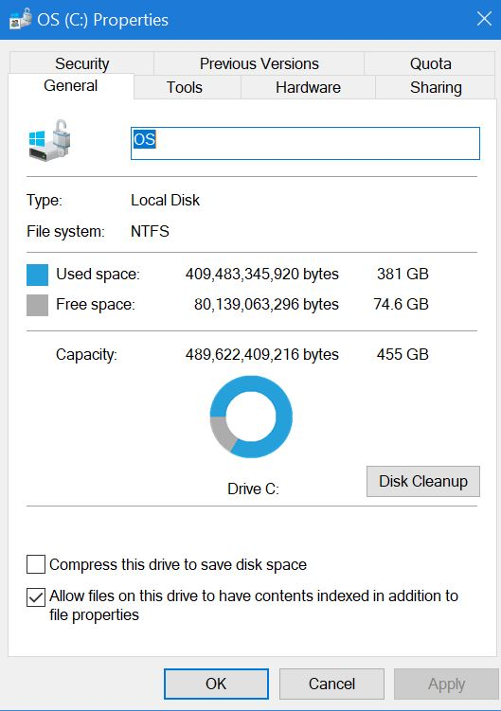Click the blue Used space color square
The height and width of the screenshot is (711, 501).
37,275
